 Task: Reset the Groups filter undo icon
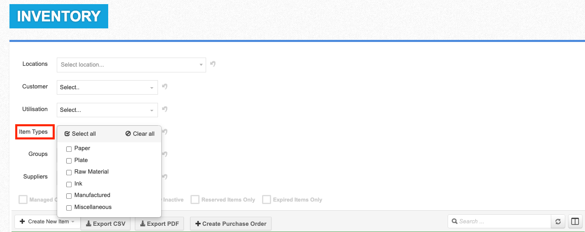coord(165,154)
